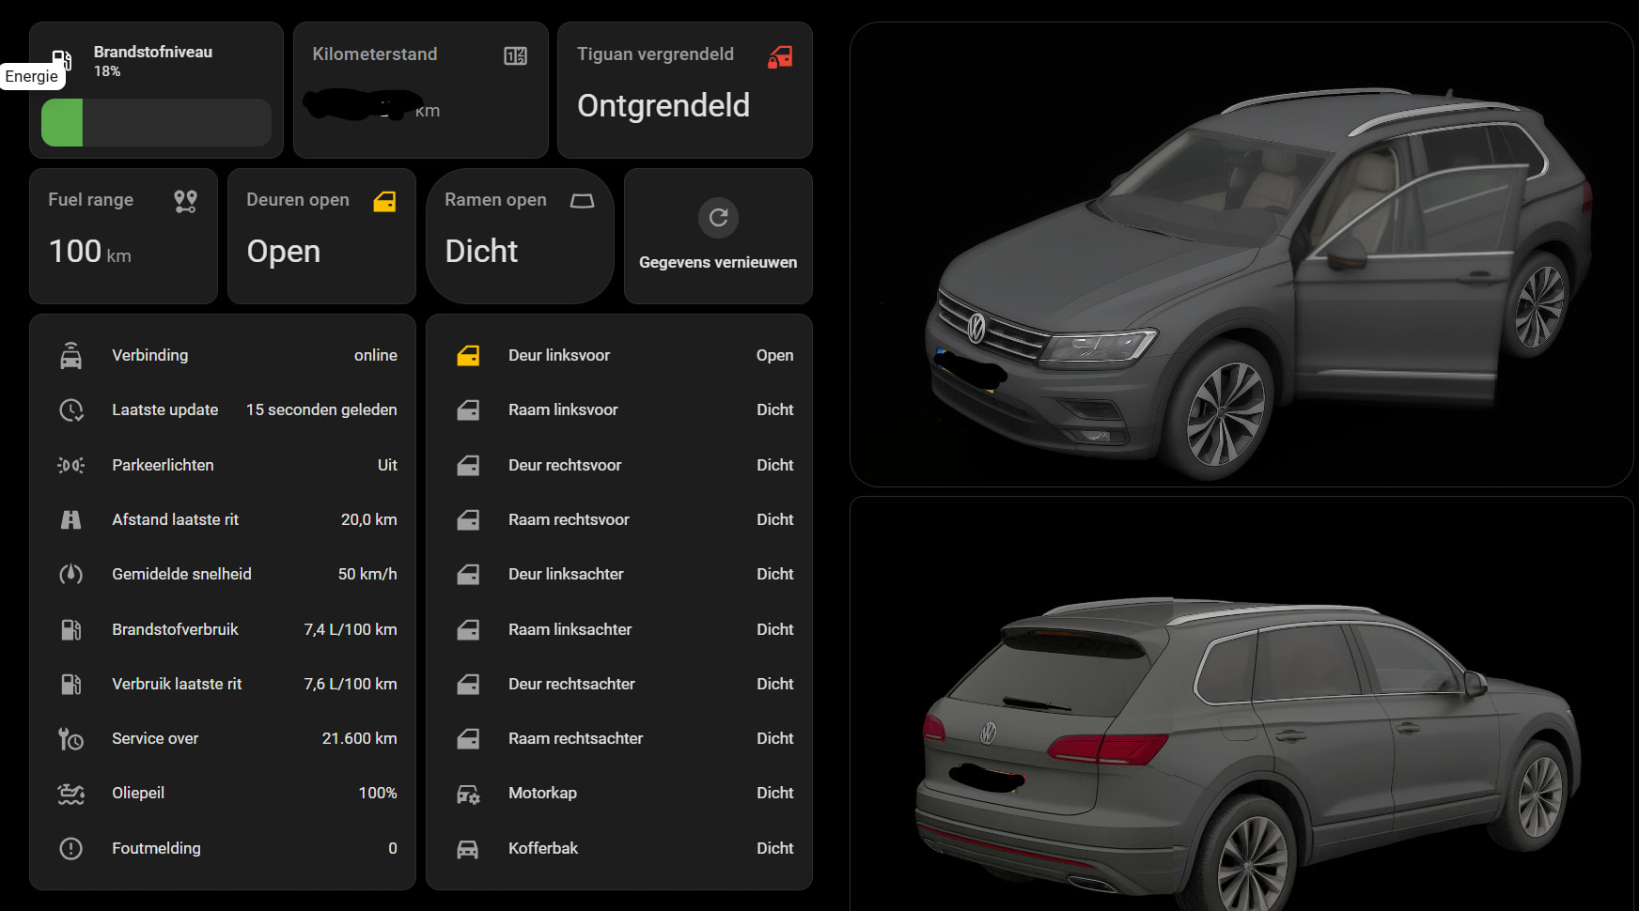Open the Fuel range card
This screenshot has height=911, width=1639.
[124, 237]
